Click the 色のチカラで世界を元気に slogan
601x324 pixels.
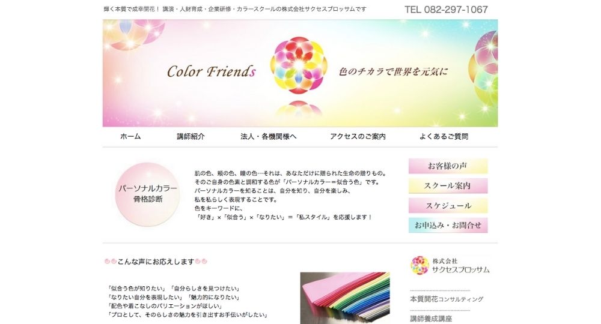coord(393,71)
